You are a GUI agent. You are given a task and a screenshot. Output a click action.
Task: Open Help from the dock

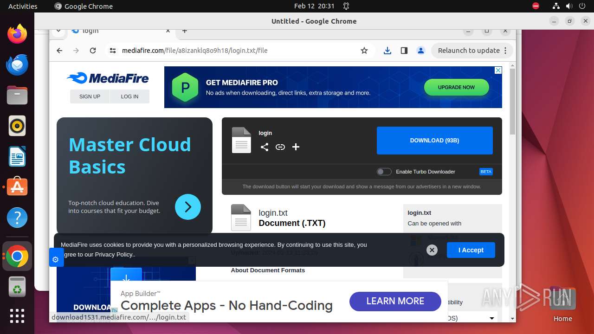(x=17, y=218)
